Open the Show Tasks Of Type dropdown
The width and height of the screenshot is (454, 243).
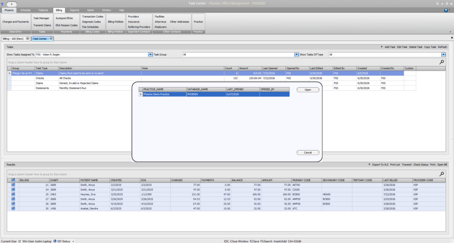[x=443, y=54]
